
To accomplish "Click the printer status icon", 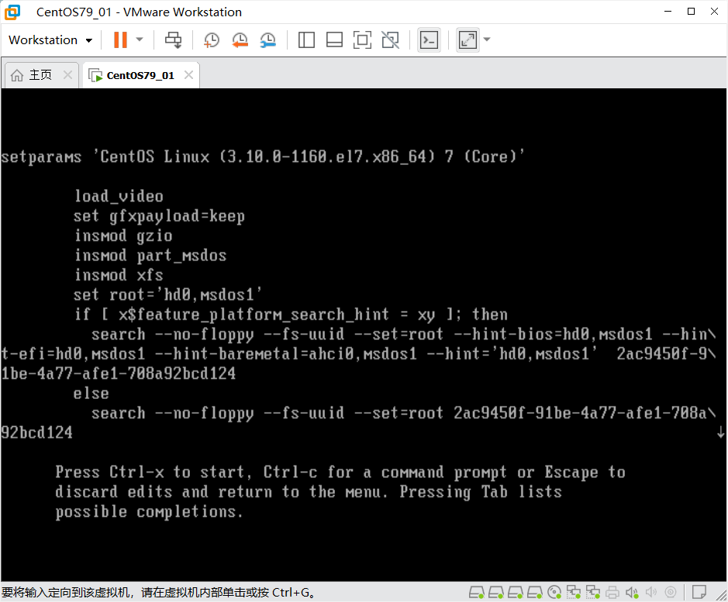I will pos(612,592).
